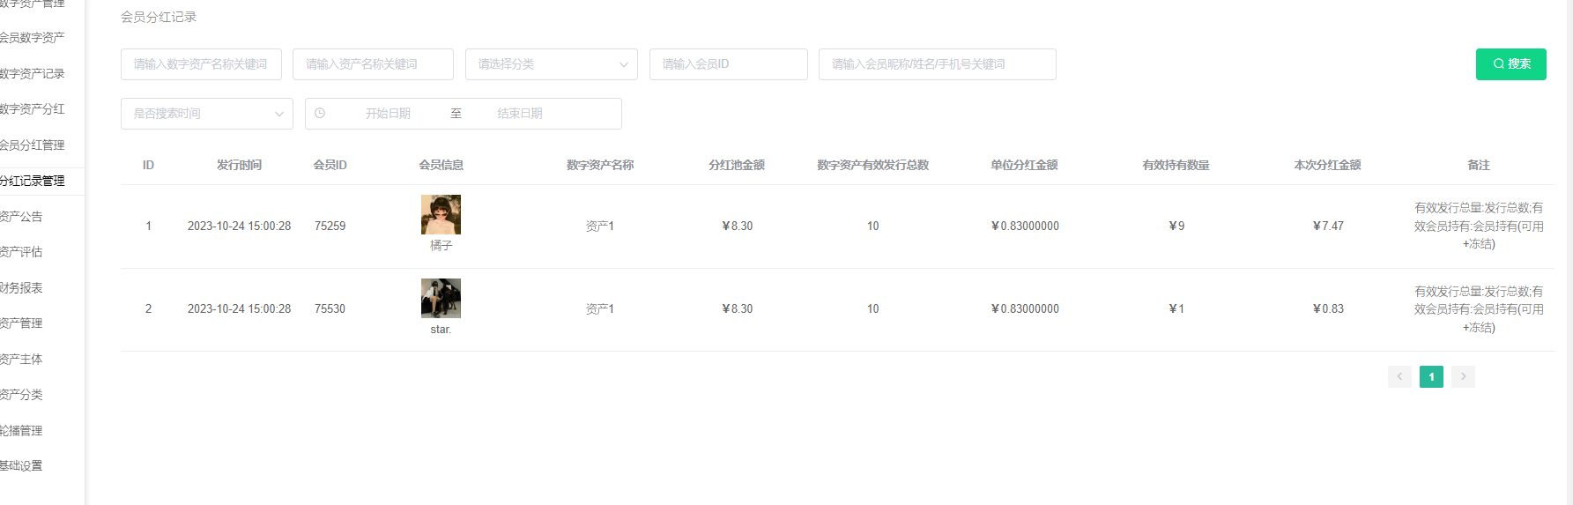Click the 请输入会员ID input field

(x=728, y=64)
